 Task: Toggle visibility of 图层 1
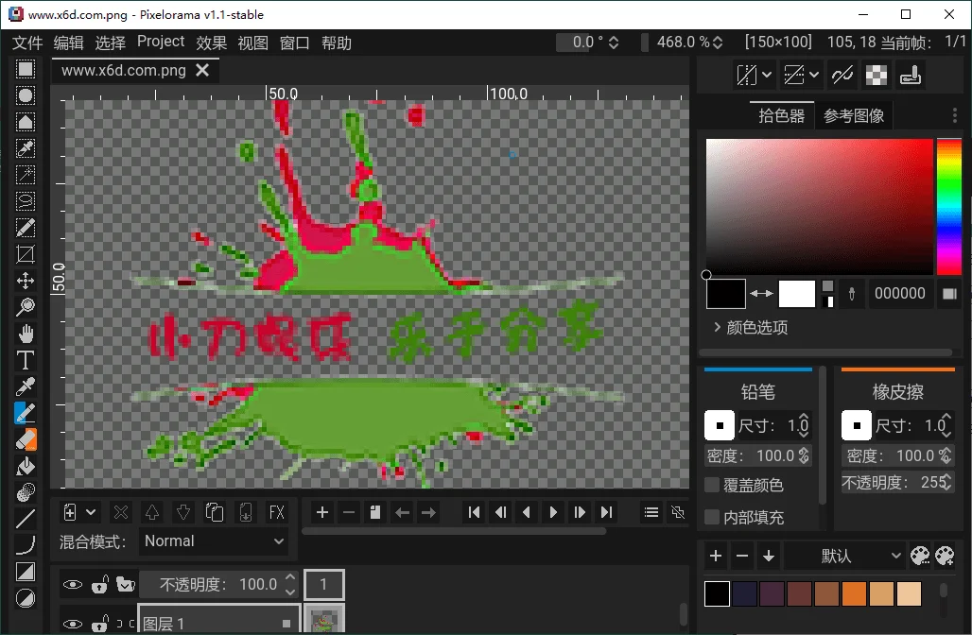[x=73, y=622]
